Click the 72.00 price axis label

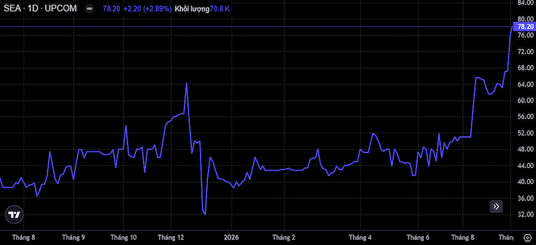tap(526, 52)
